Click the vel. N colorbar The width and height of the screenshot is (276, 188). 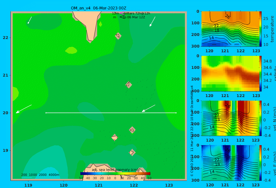pyautogui.click(x=260, y=118)
